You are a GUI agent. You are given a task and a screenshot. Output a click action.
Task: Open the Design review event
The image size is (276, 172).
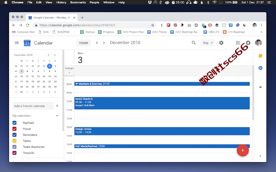(162, 131)
